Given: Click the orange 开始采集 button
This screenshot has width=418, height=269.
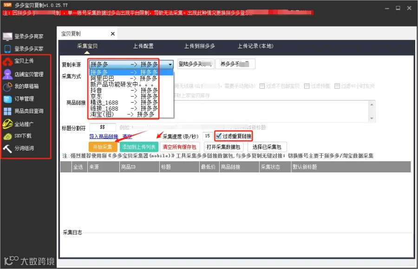Looking at the screenshot, I should (103, 147).
